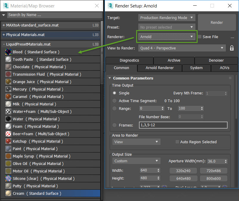Click the 3ds Max logo in Render Setup
The image size is (239, 201).
111,6
